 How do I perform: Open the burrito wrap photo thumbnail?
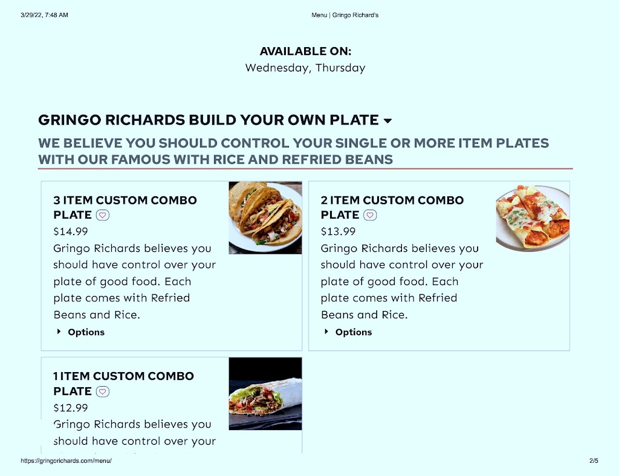265,394
